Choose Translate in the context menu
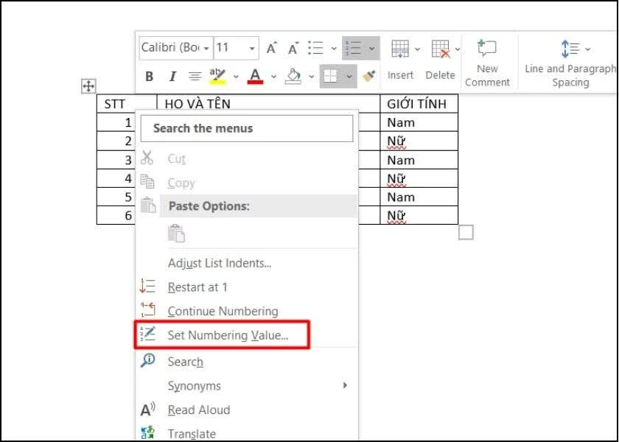 click(246, 432)
